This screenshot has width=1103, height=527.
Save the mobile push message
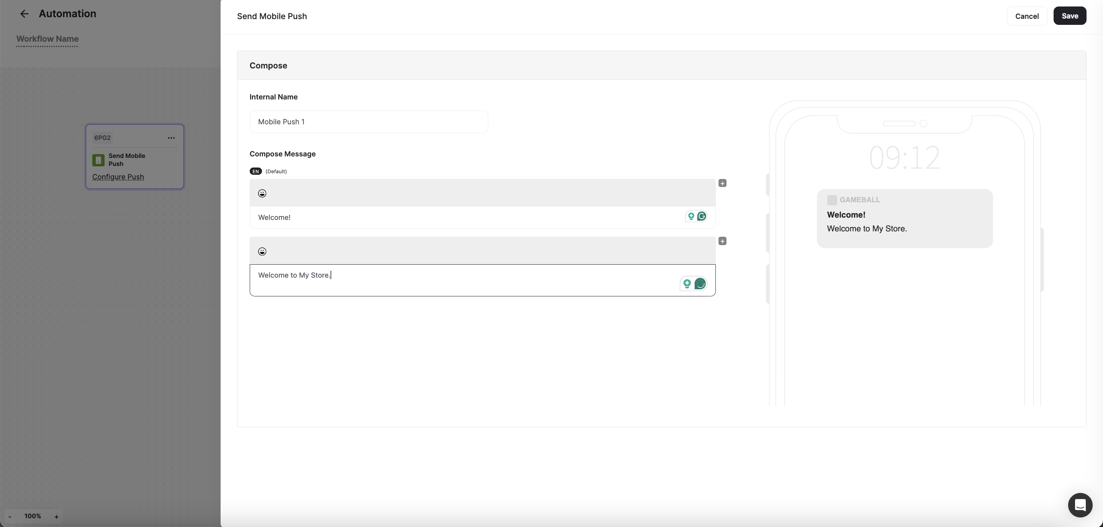pyautogui.click(x=1070, y=16)
